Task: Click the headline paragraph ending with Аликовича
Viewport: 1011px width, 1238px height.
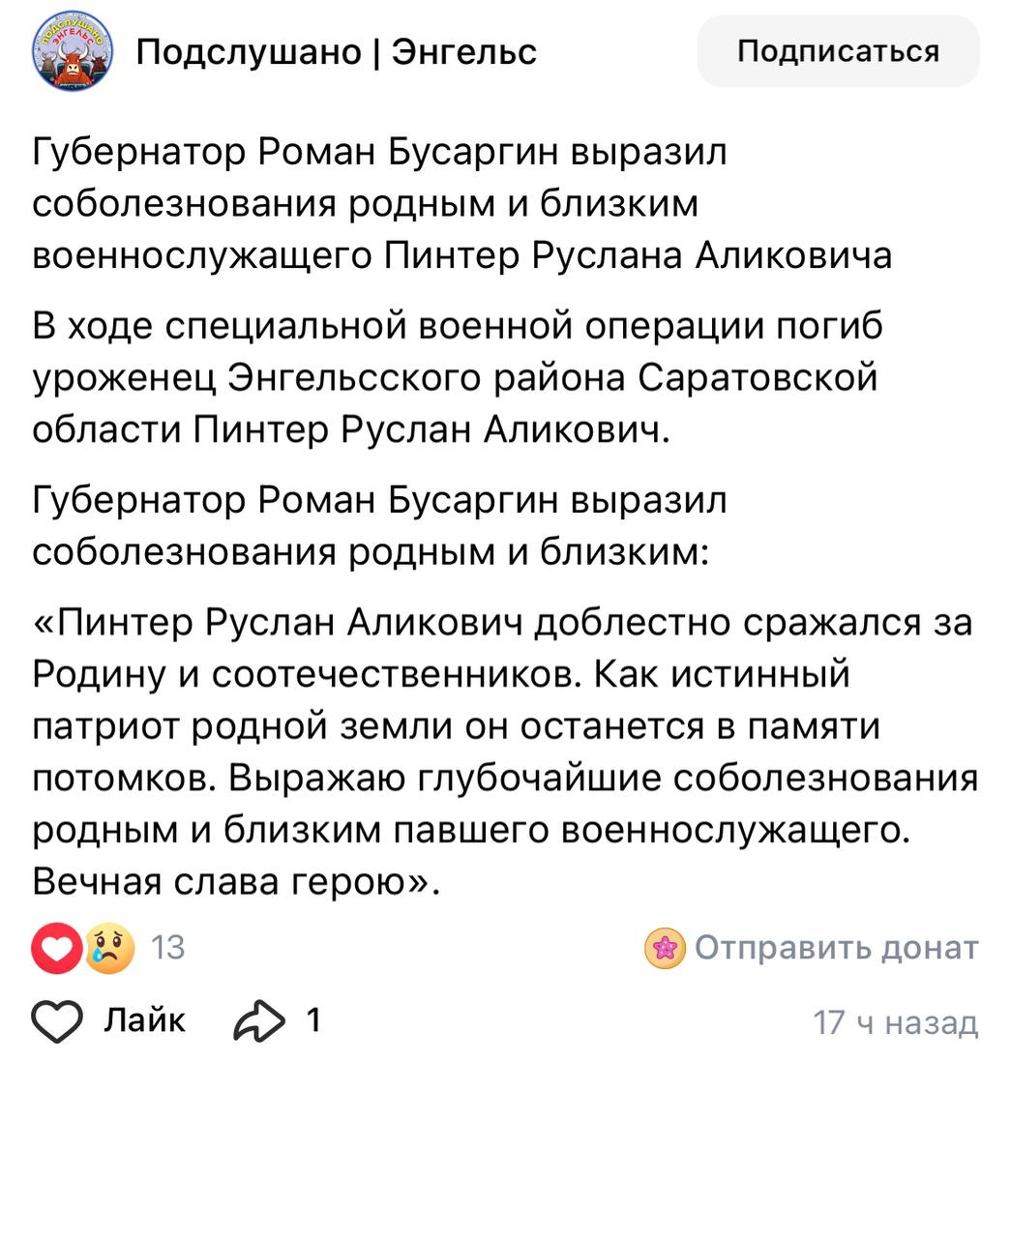Action: pos(461,204)
